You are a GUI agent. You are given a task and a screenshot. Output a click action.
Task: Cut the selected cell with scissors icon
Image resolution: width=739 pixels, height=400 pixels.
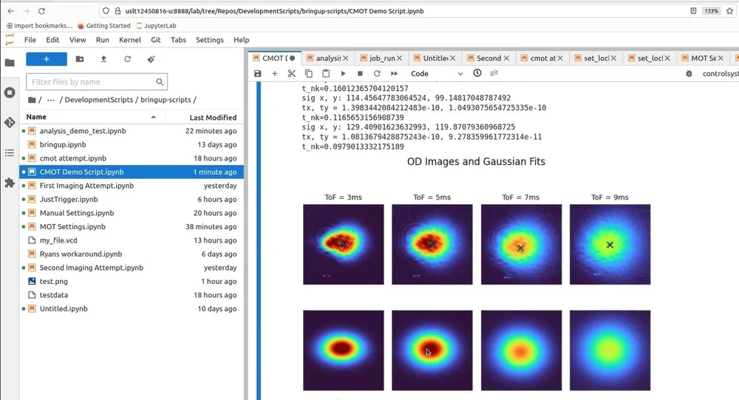pyautogui.click(x=291, y=74)
